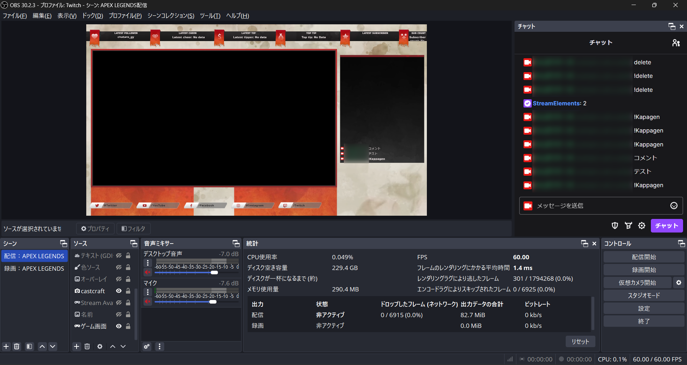Open シーンコレクション menu
This screenshot has height=365, width=687.
[x=171, y=16]
